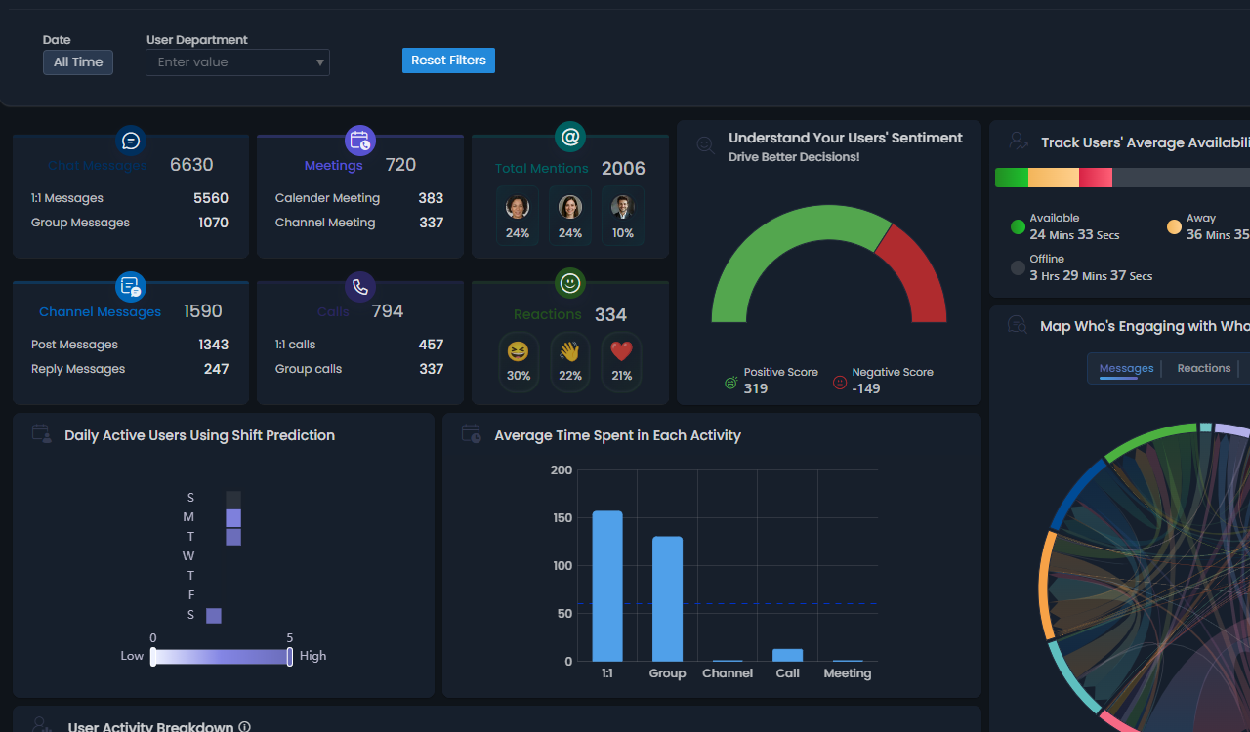Select the Total Mentions @ icon
Viewport: 1250px width, 732px height.
(569, 137)
